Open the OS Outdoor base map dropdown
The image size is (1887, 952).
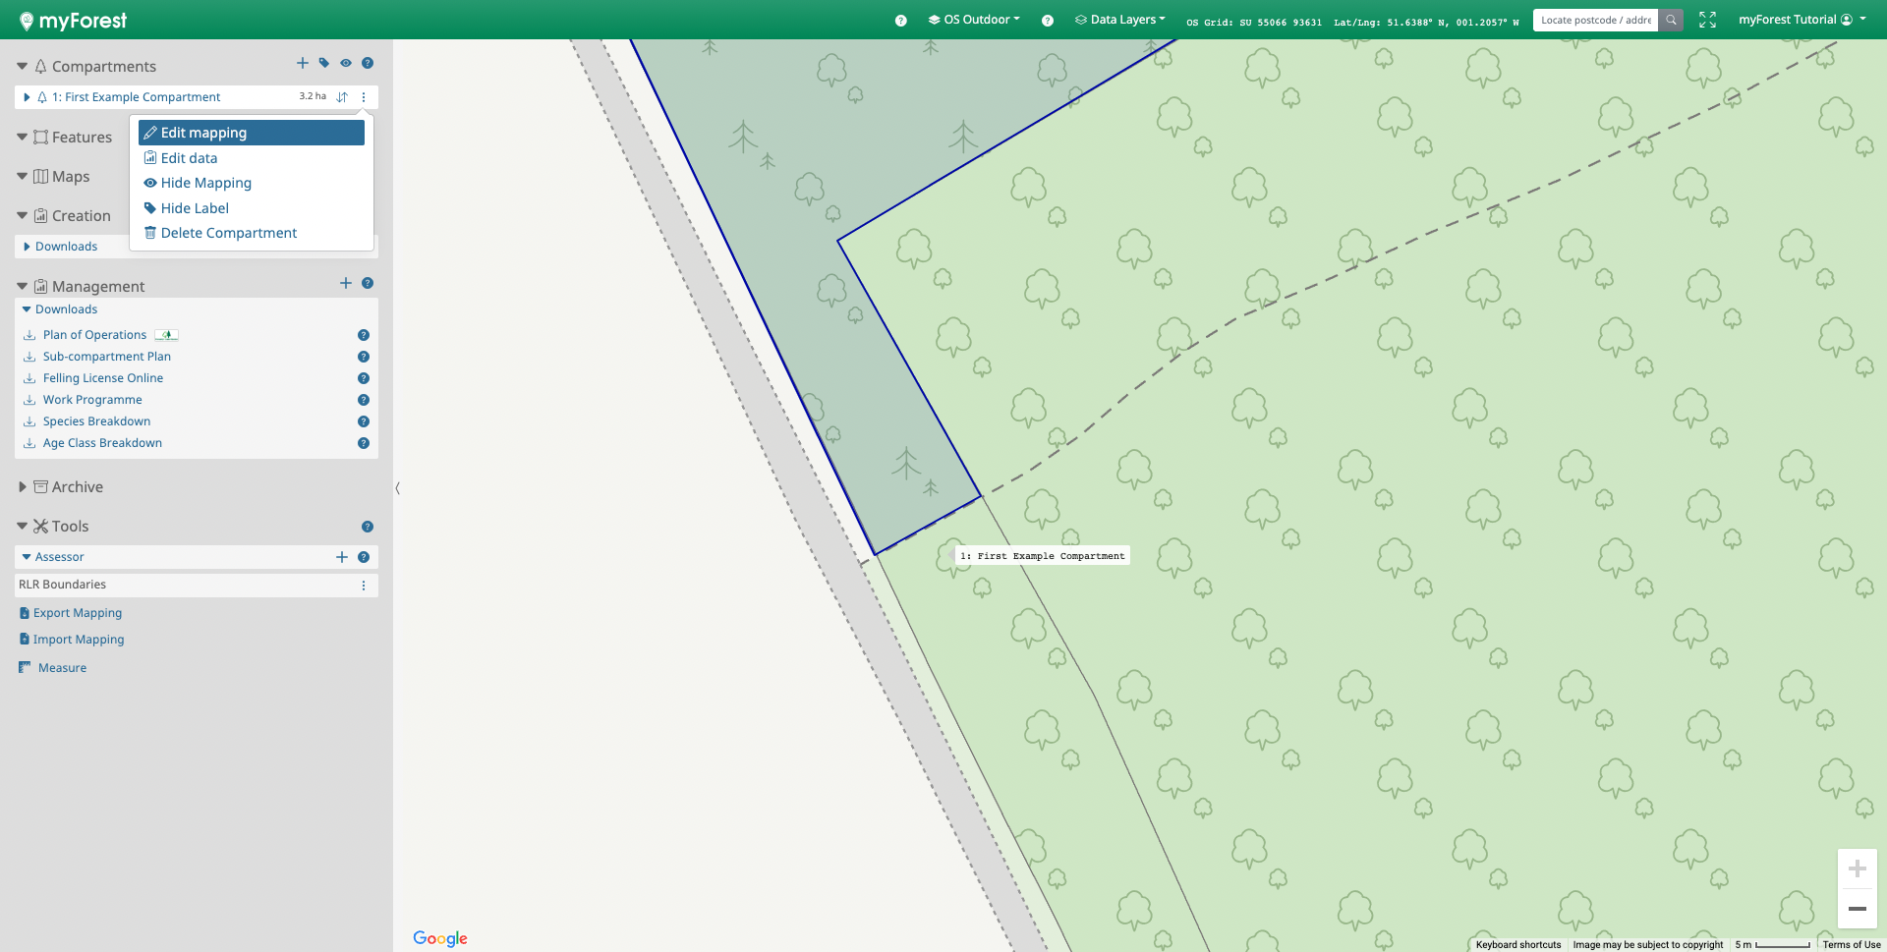[974, 20]
